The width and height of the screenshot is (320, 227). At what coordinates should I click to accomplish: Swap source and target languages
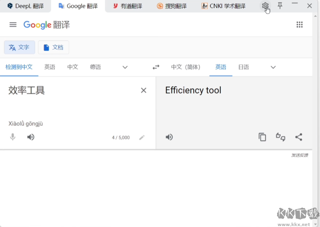156,67
